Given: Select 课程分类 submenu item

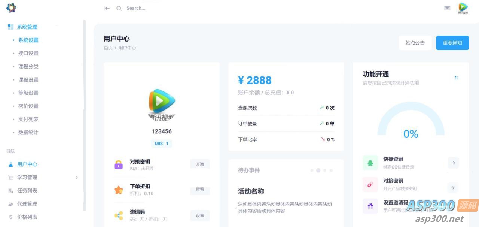Looking at the screenshot, I should click(x=28, y=66).
